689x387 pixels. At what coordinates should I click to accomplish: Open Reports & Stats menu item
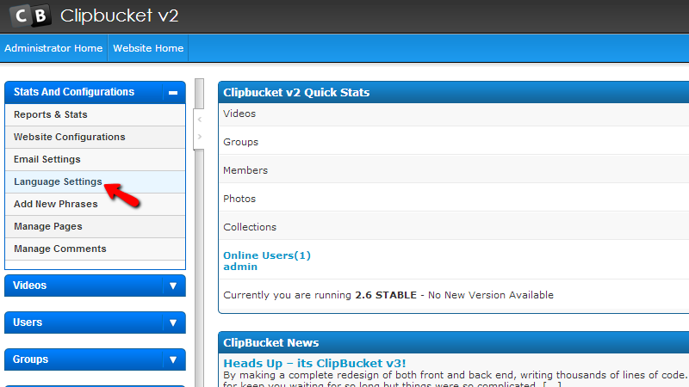pos(95,114)
